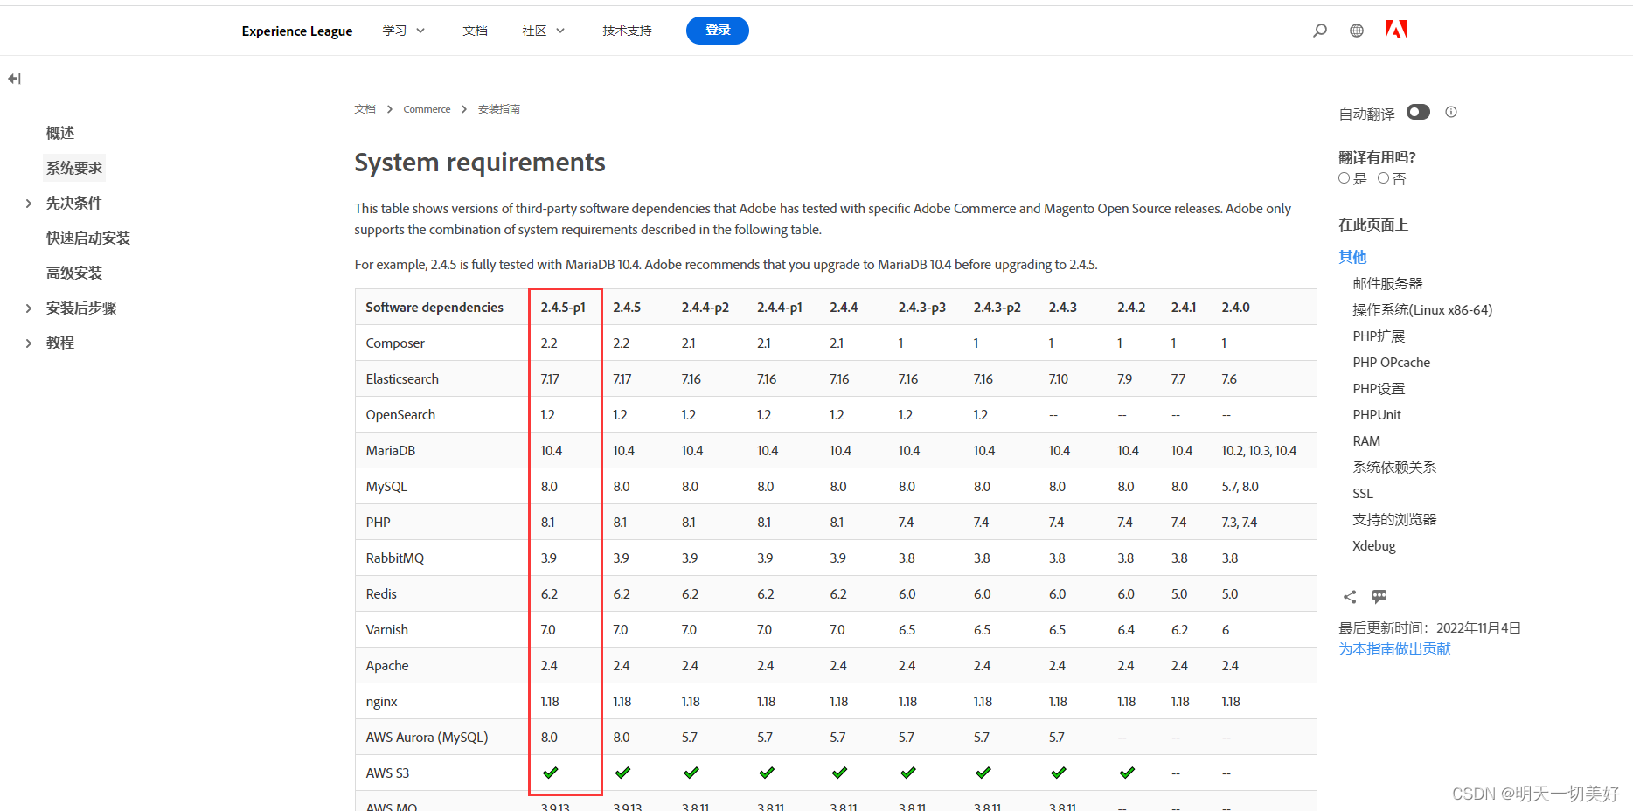Click the auto-translate info icon

[x=1451, y=112]
